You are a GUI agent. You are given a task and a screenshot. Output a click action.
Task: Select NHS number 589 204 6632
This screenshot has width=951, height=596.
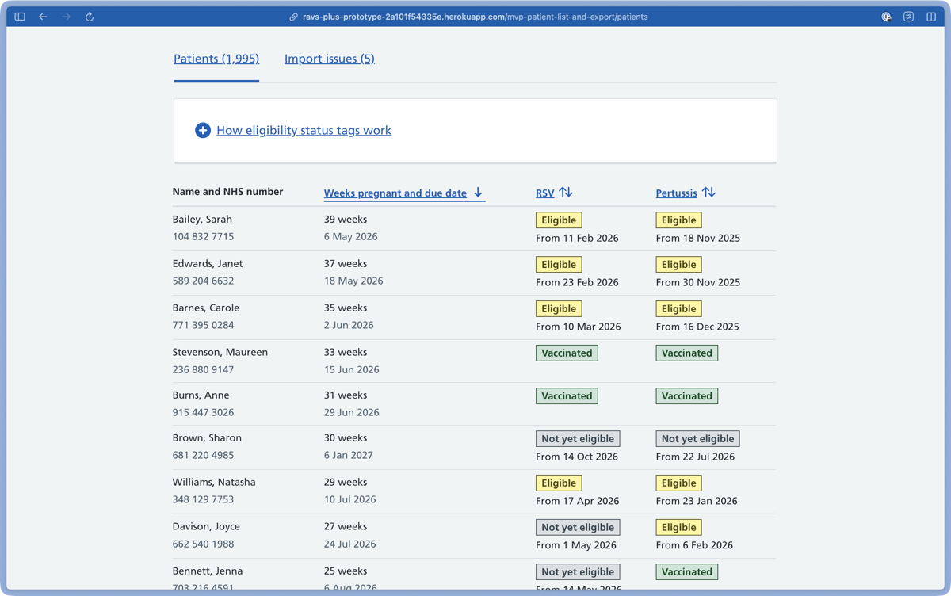tap(203, 281)
